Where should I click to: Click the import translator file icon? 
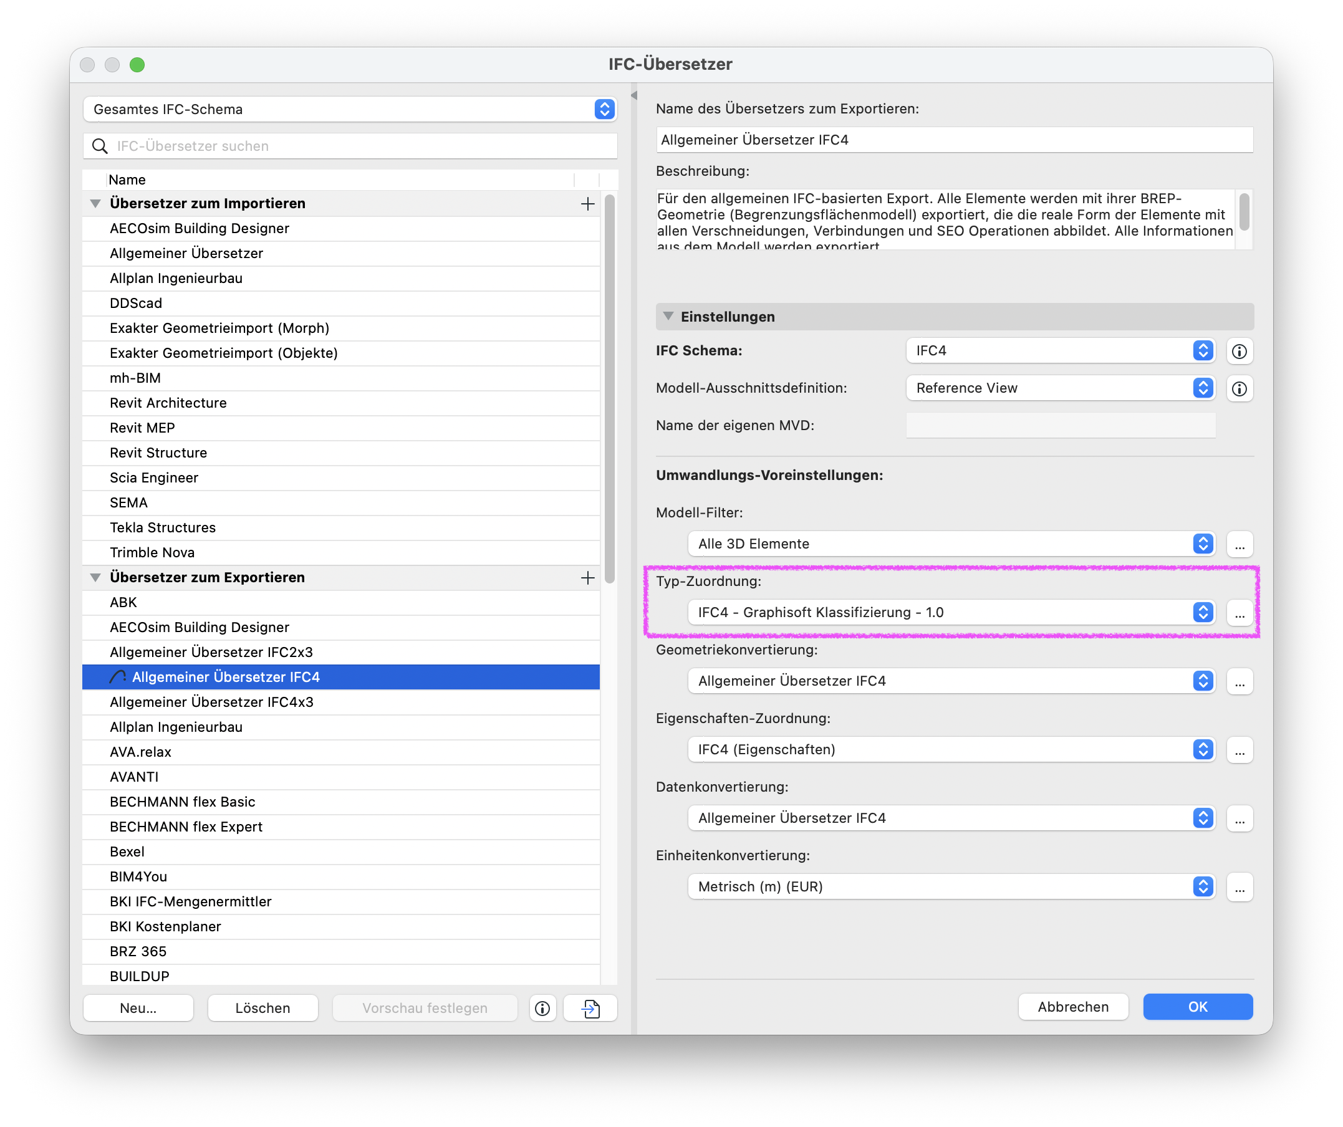(x=590, y=1008)
